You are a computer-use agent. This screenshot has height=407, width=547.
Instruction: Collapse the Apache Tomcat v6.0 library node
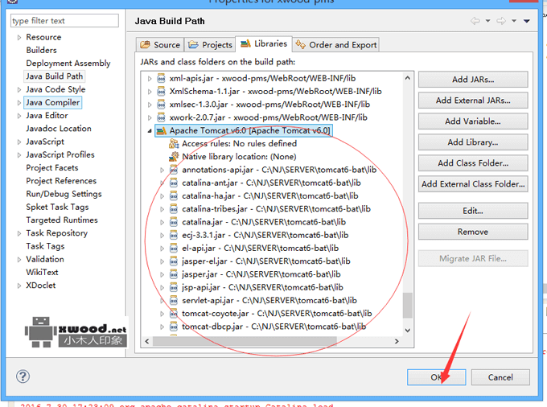click(x=150, y=131)
